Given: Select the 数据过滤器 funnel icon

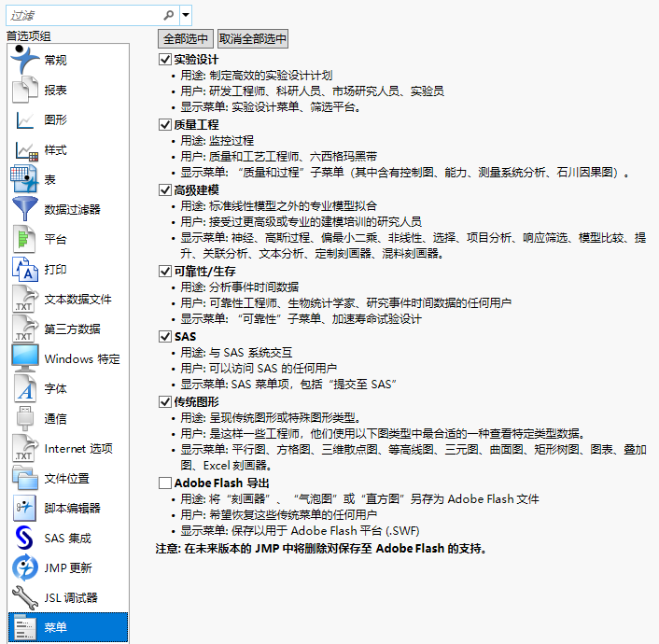Looking at the screenshot, I should coord(25,209).
